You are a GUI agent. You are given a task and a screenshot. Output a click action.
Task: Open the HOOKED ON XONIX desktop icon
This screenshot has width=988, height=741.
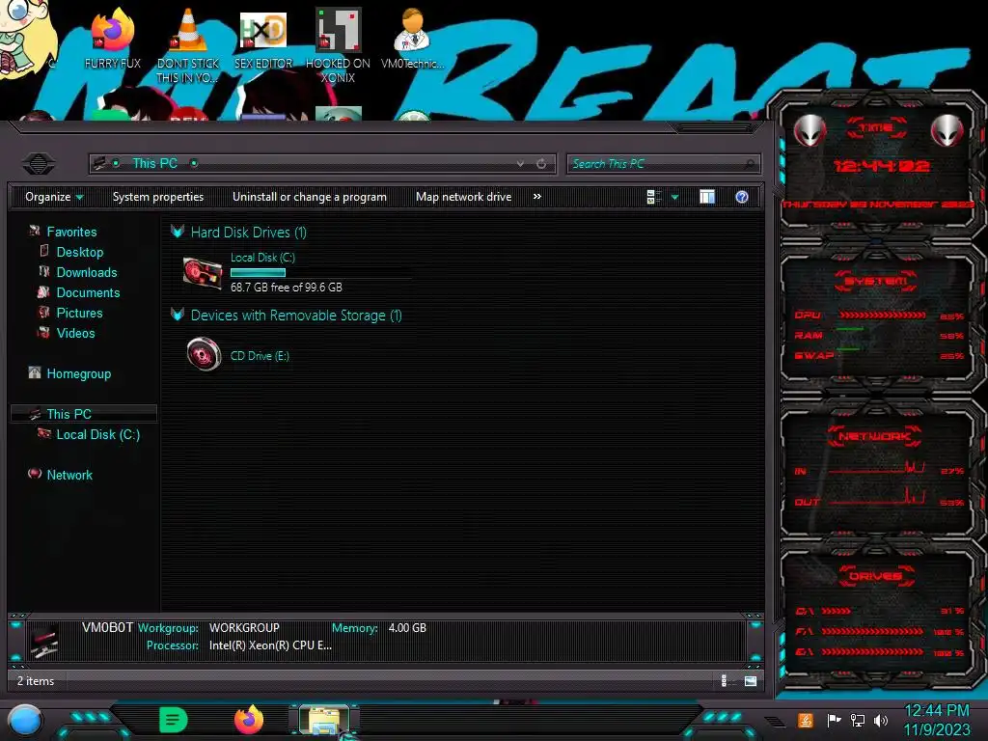338,45
